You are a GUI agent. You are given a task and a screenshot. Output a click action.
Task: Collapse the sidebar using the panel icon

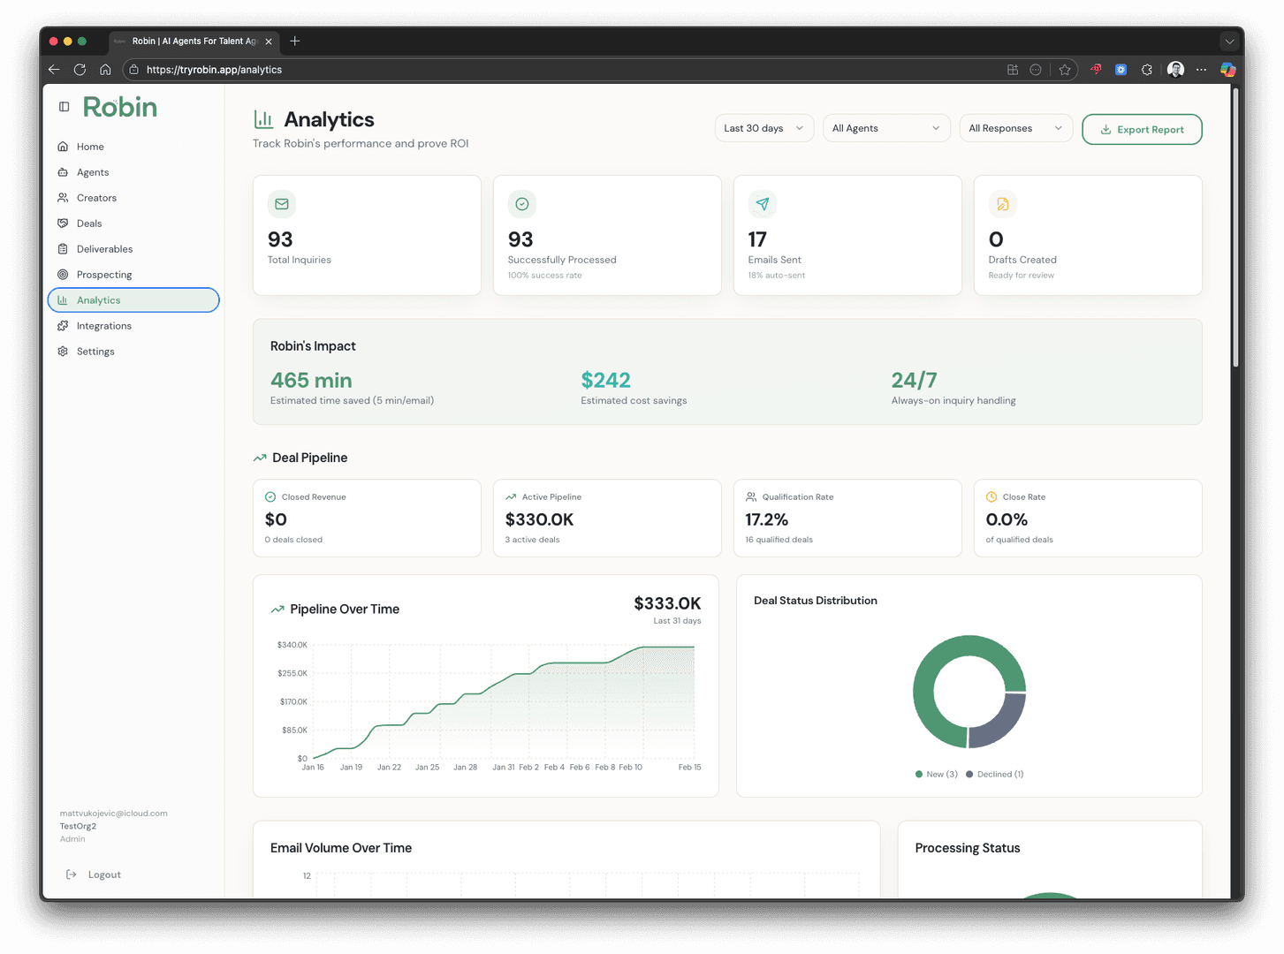(64, 107)
